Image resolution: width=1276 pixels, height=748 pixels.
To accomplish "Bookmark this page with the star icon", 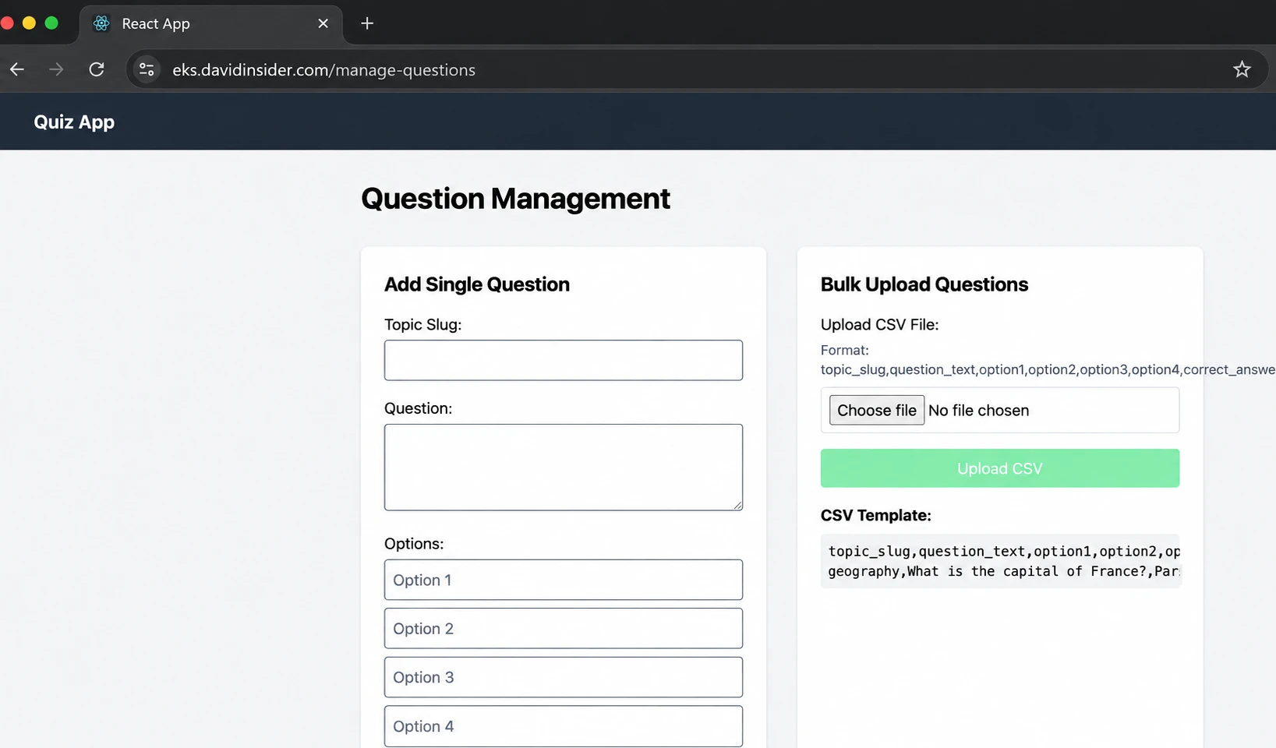I will click(x=1242, y=69).
